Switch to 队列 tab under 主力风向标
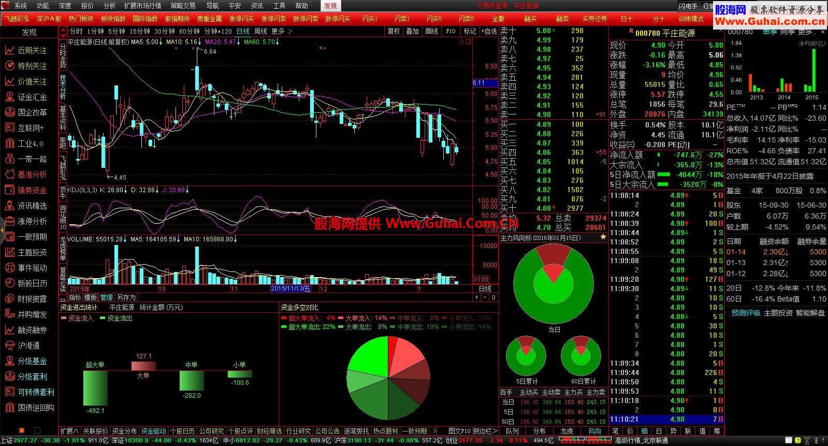The image size is (828, 446). [x=512, y=431]
